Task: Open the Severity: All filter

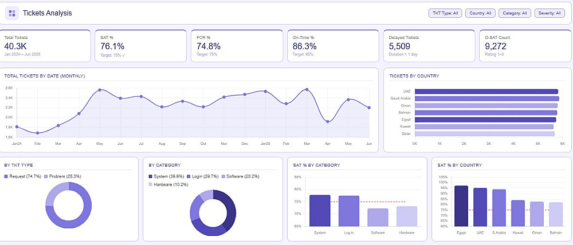Action: pyautogui.click(x=550, y=13)
